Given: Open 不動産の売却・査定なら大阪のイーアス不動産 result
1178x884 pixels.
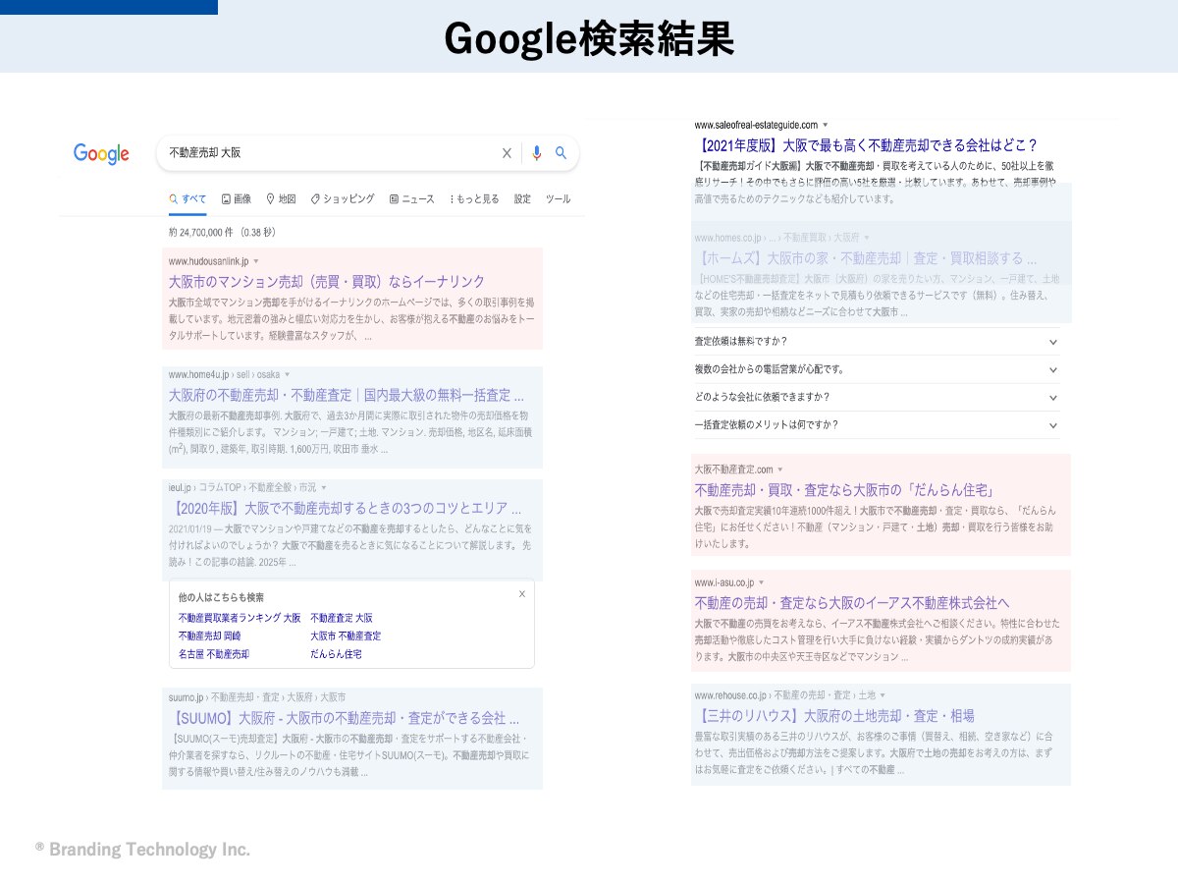Looking at the screenshot, I should (852, 602).
